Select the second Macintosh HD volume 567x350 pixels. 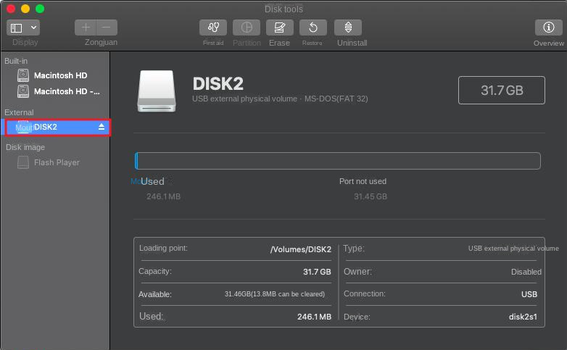(x=67, y=91)
